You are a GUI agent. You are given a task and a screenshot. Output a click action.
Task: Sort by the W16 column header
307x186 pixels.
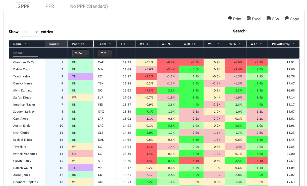[236, 44]
